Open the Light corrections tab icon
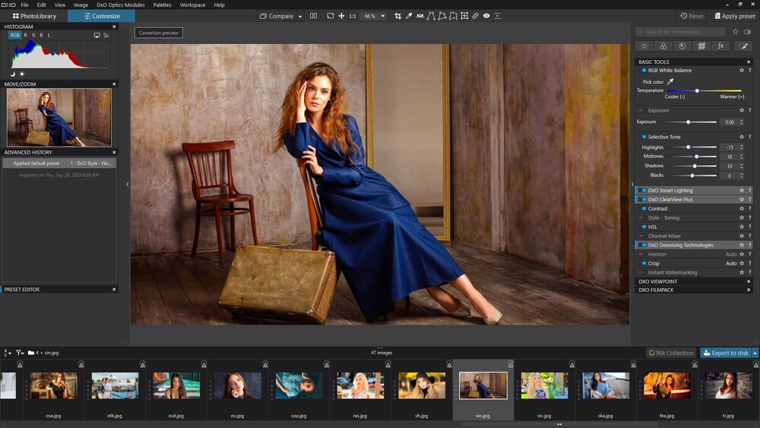The width and height of the screenshot is (760, 428). (644, 46)
